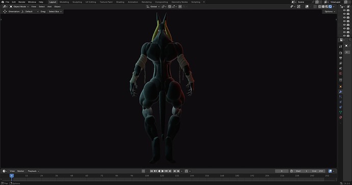Open the pivot point dropdown
The image size is (352, 185).
[x=164, y=7]
